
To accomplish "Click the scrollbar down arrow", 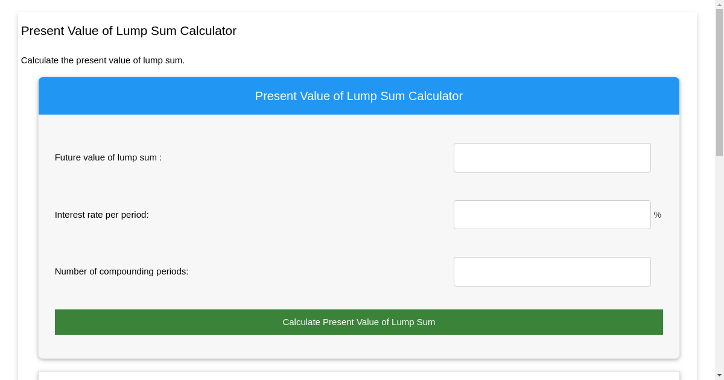I will 720,375.
